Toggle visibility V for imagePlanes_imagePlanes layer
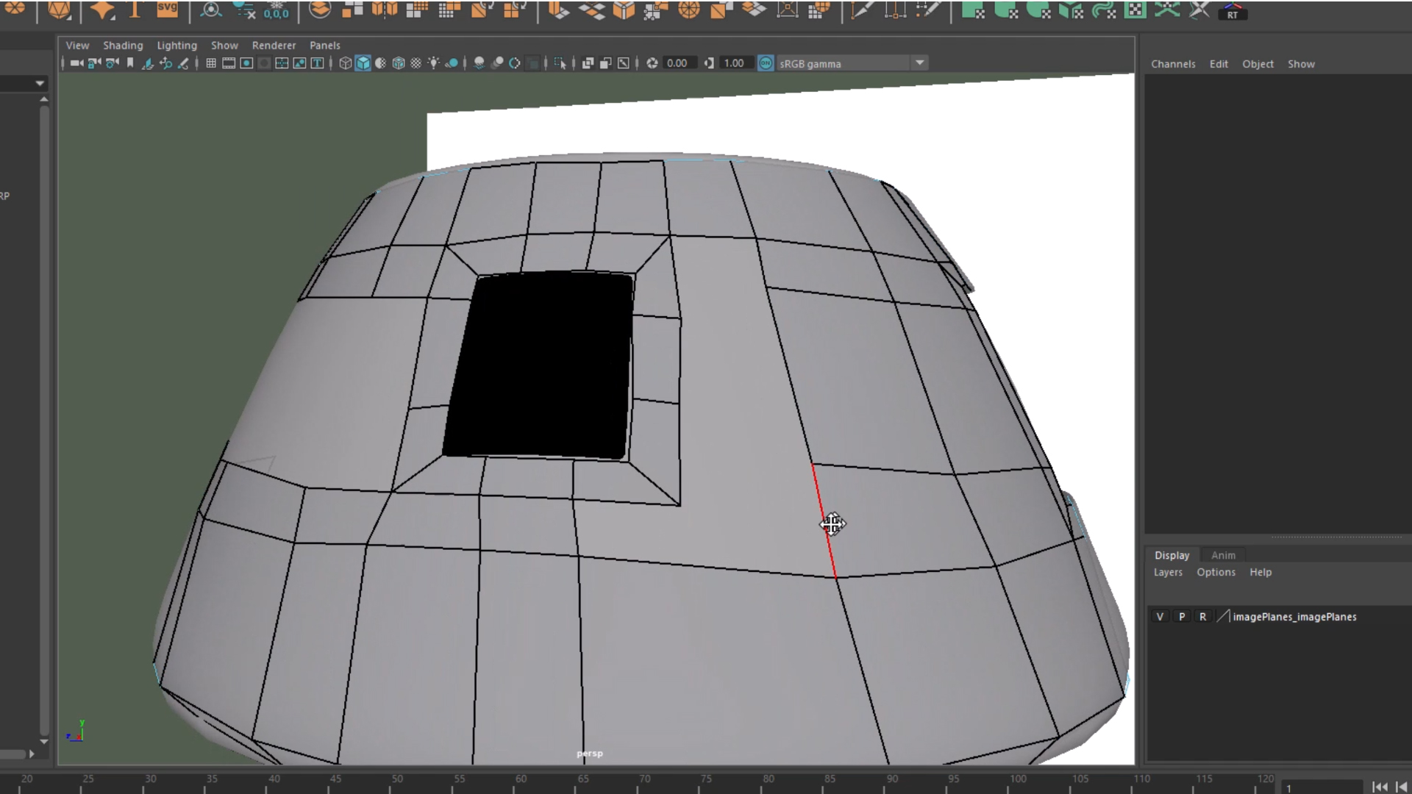Viewport: 1412px width, 794px height. coord(1160,616)
